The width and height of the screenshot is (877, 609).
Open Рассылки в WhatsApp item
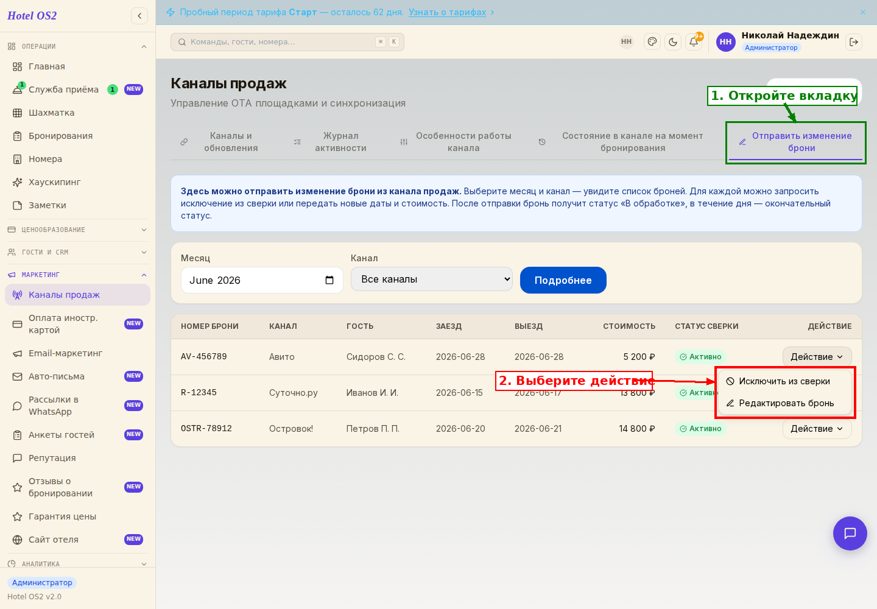click(x=77, y=406)
